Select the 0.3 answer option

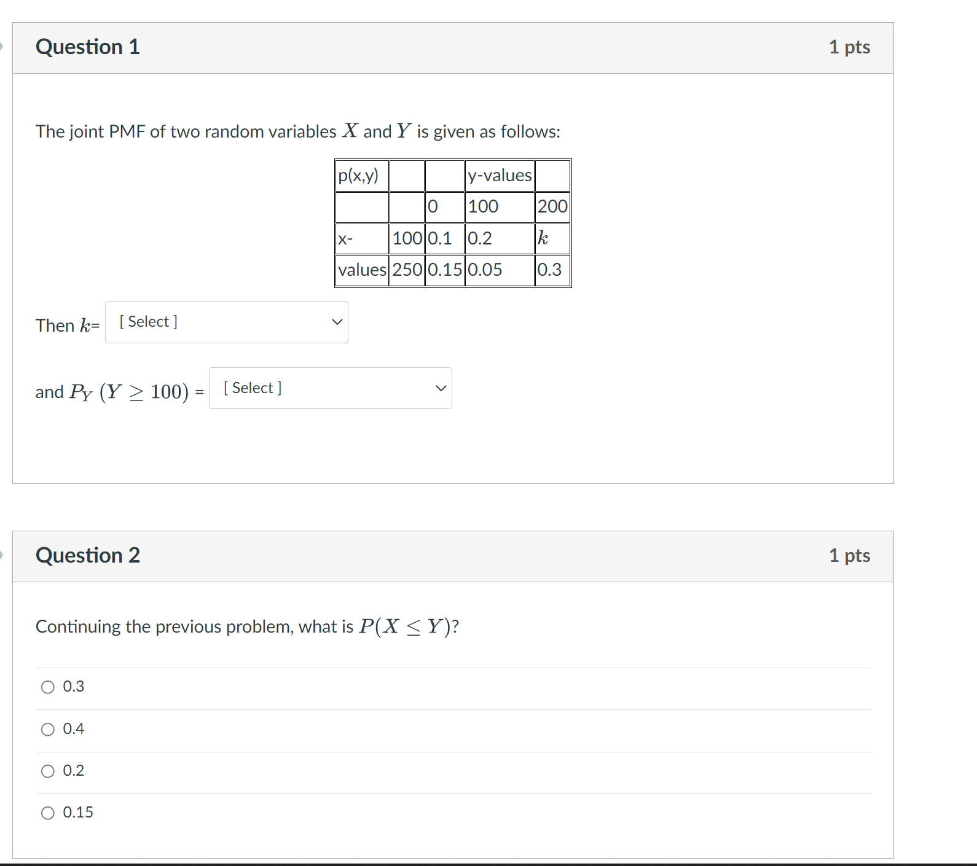point(48,687)
